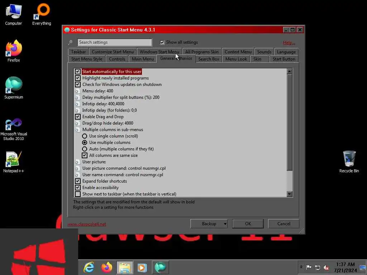Select Microsoft Visual Studio 2010 shortcut

tap(14, 130)
